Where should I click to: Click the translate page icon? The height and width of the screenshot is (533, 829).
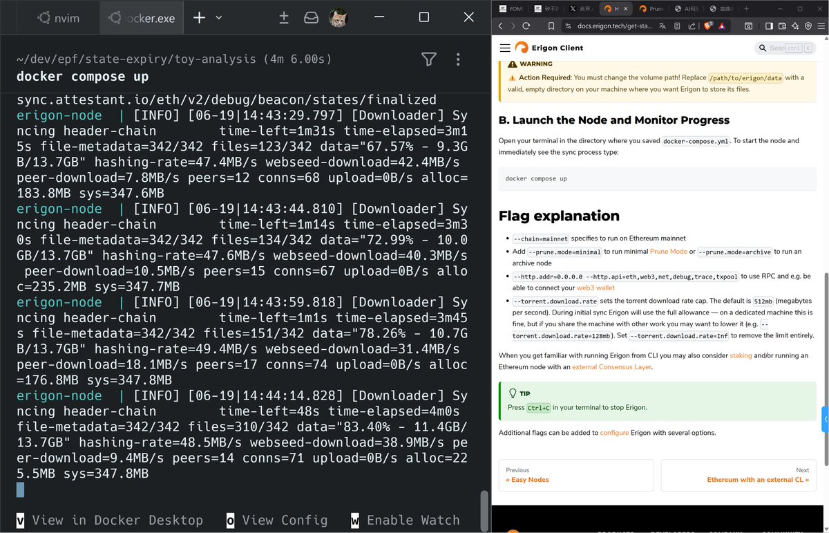[663, 26]
